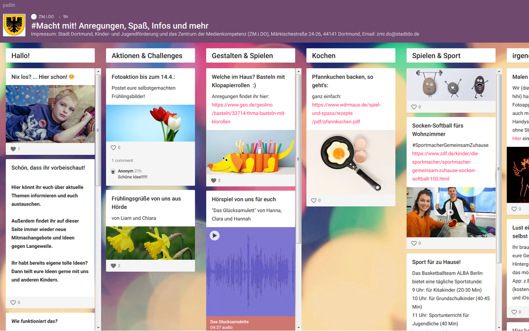Screen dimensions: 529x331
Task: Like the Klopapierrollen Basteln post
Action: (x=214, y=181)
